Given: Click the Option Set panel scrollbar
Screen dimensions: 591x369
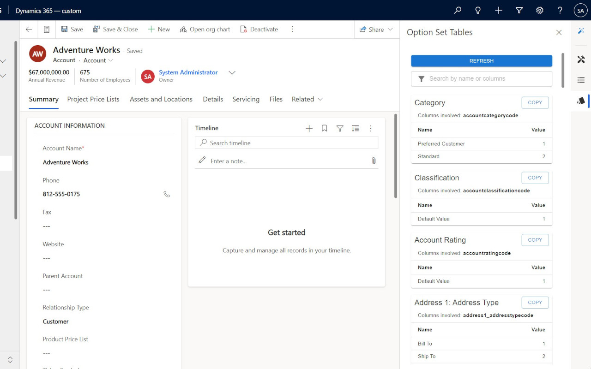Looking at the screenshot, I should [563, 70].
